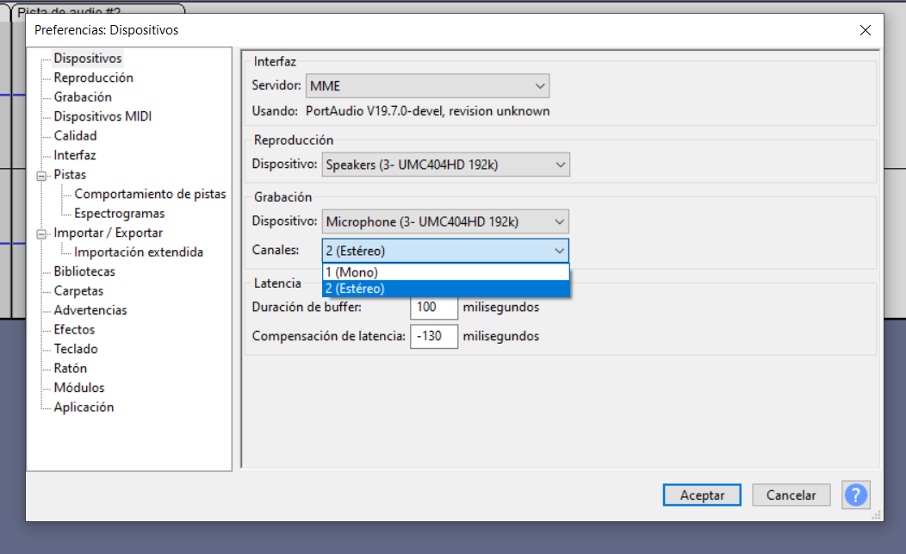Image resolution: width=906 pixels, height=554 pixels.
Task: Select Reproducción in the preferences tree
Action: tap(93, 78)
